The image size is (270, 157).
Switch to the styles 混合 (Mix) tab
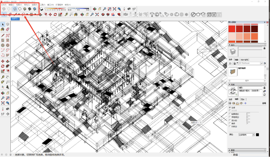coord(243,99)
